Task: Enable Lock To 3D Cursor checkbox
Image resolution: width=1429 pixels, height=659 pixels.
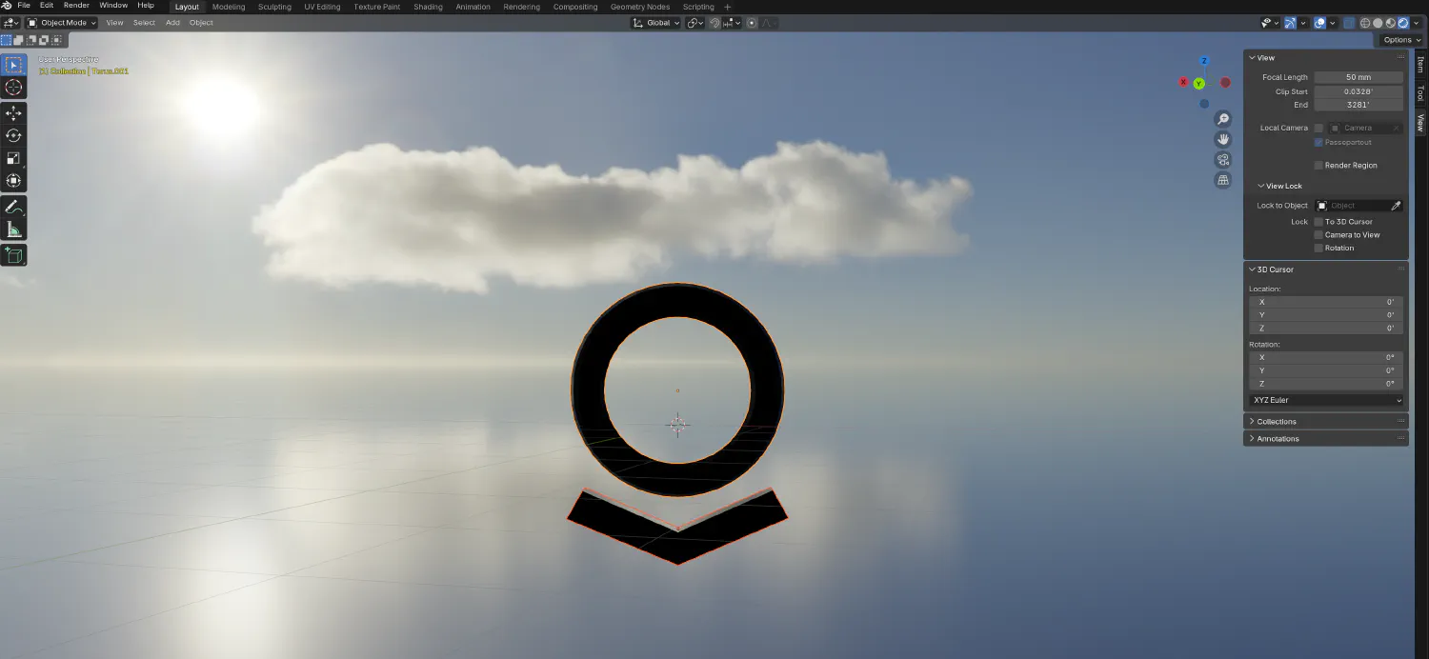Action: coord(1318,222)
